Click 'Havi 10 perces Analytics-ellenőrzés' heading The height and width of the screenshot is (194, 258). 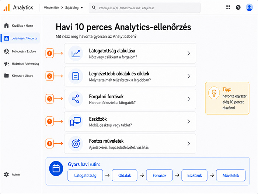(x=123, y=27)
